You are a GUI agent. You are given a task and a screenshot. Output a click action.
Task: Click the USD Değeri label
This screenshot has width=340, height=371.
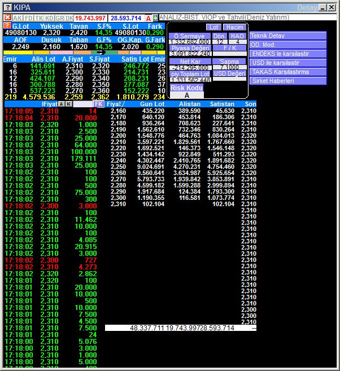coord(229,73)
